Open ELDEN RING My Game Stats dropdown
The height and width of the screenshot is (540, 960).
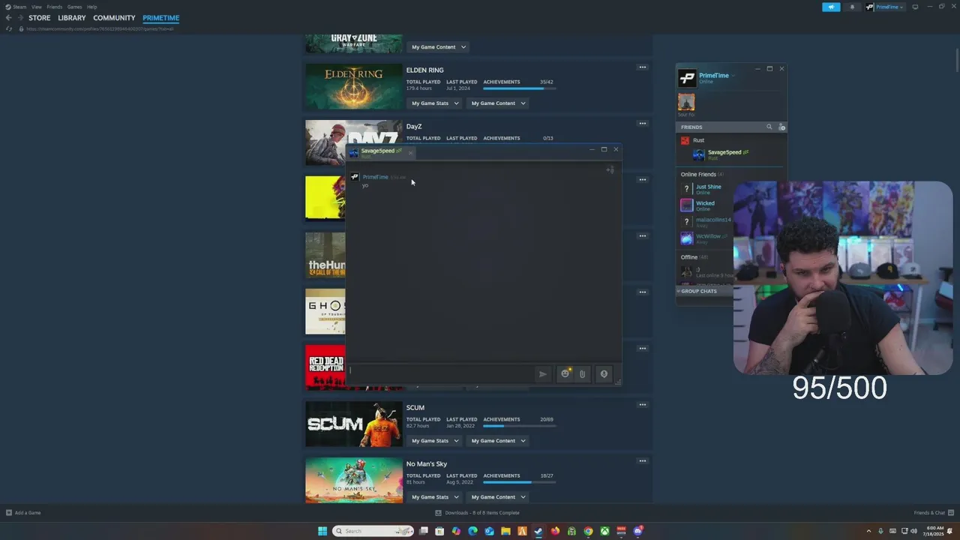point(435,103)
